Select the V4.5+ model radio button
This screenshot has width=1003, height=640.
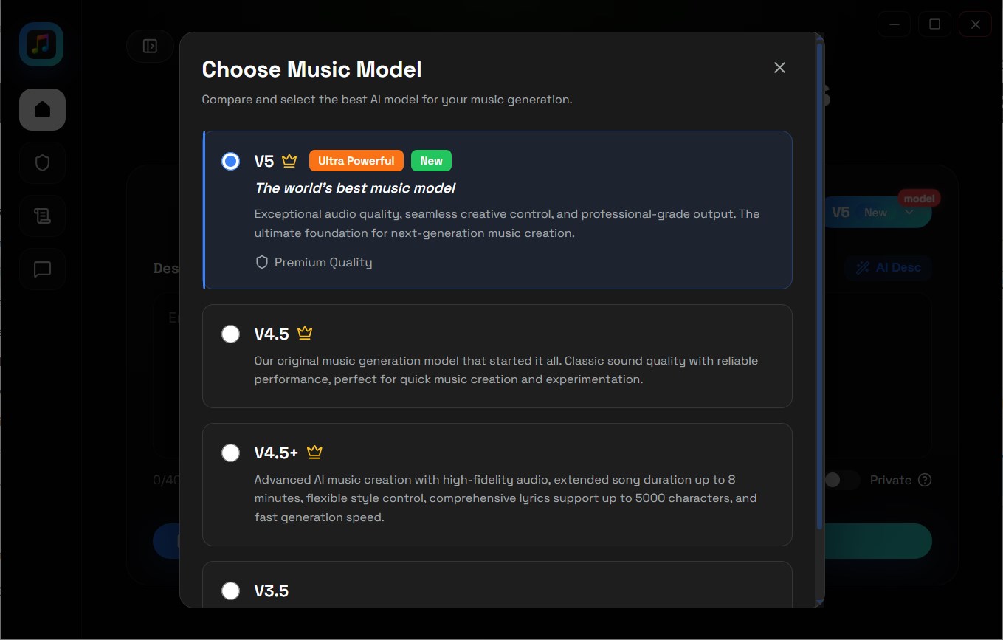click(230, 453)
